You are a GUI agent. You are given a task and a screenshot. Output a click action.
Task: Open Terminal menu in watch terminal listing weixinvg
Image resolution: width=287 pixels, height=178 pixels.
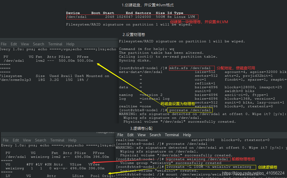(x=57, y=140)
